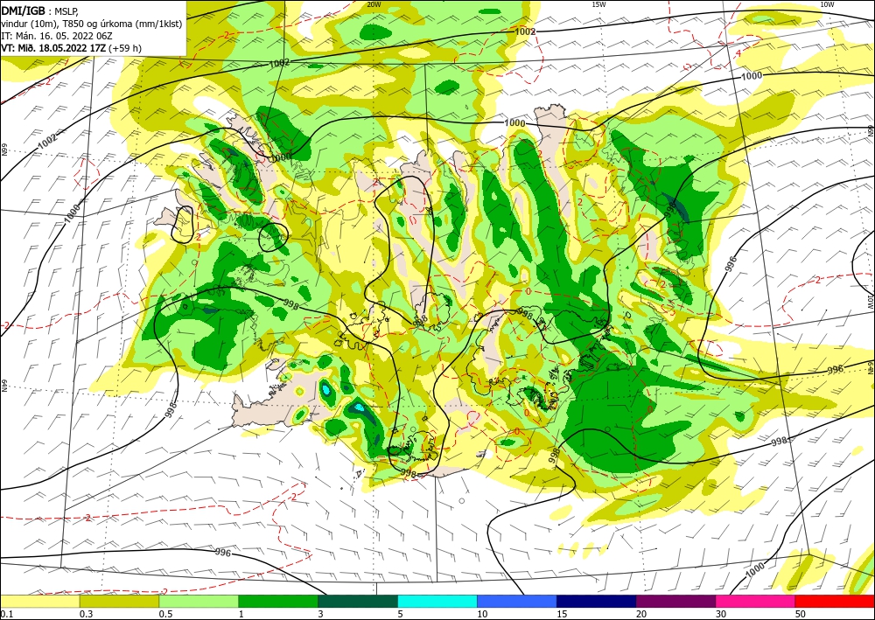
Task: Click the legend value '30'
Action: point(721,614)
